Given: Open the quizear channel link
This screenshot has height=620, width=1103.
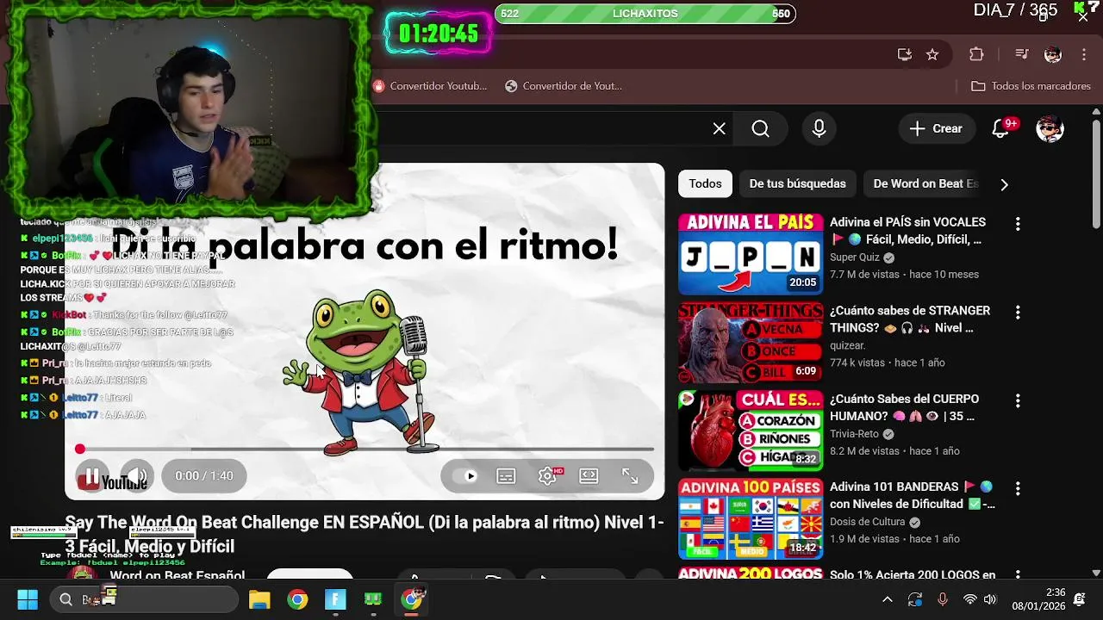Looking at the screenshot, I should (x=847, y=345).
